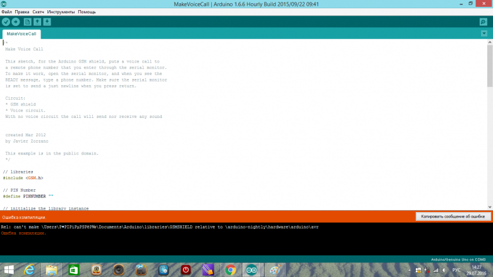493x277 pixels.
Task: Switch to Arduino IDE in the taskbar
Action: tap(252, 270)
